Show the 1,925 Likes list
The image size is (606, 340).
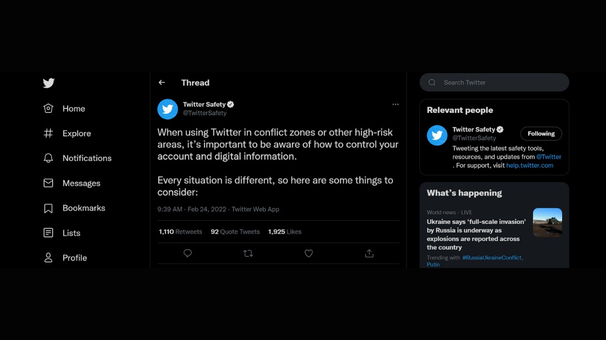285,232
